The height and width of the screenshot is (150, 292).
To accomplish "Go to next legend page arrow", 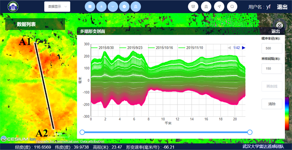I will [243, 48].
